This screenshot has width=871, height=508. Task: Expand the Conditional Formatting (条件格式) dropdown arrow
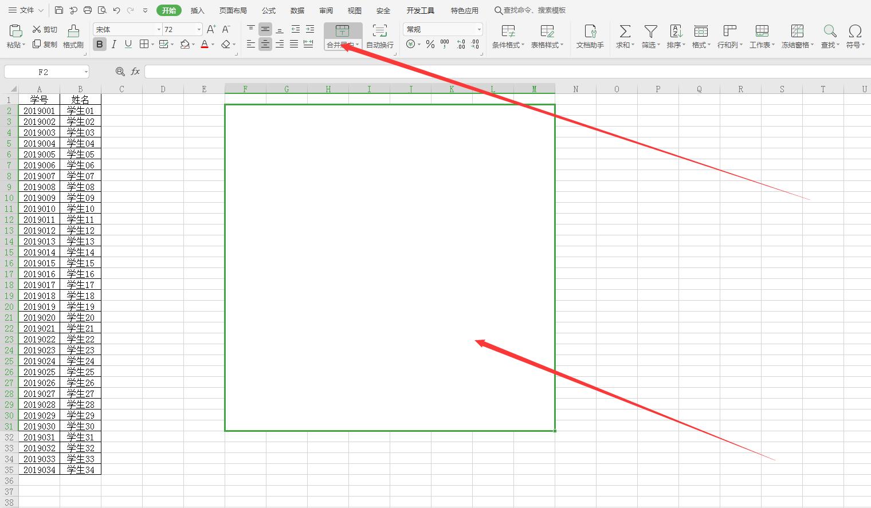tap(523, 45)
